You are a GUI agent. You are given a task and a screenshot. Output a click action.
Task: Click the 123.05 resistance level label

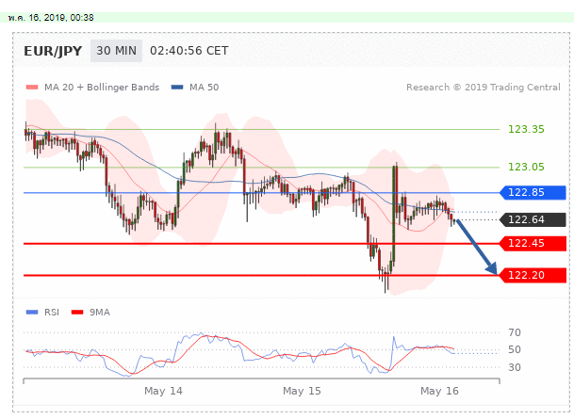coord(526,167)
